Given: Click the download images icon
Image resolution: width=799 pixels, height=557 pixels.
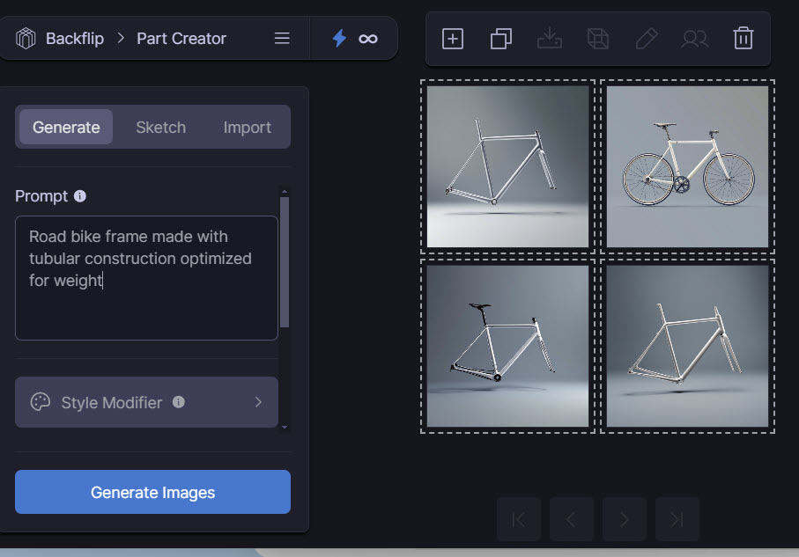Looking at the screenshot, I should pyautogui.click(x=549, y=38).
